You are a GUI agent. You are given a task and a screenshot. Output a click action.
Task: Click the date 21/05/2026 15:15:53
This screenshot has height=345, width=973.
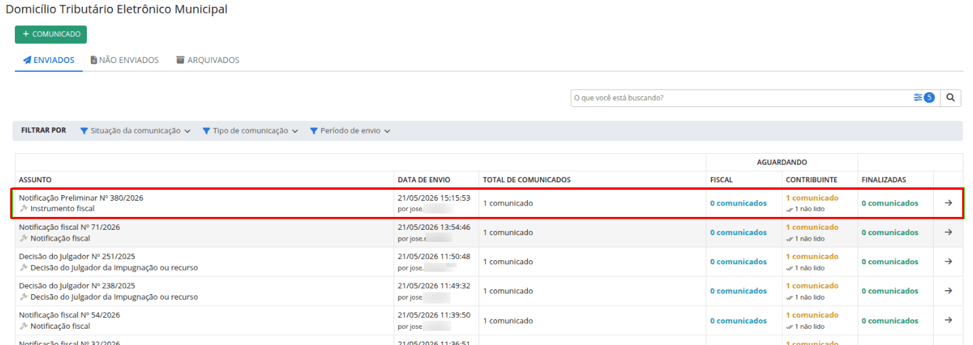(x=434, y=198)
